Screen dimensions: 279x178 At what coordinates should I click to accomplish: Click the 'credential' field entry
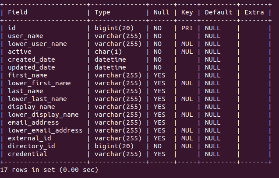point(28,154)
